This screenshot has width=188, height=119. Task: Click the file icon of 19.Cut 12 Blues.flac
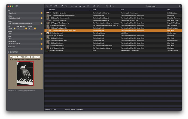click(47, 51)
